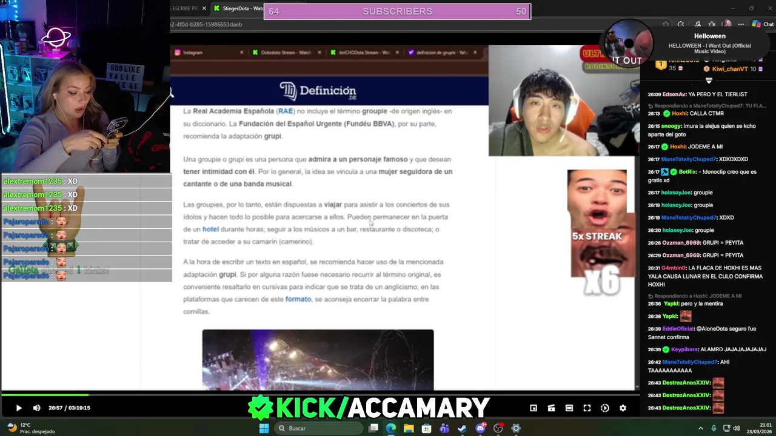Screen dimensions: 776x436
Task: Click the Buscar taskbar search box
Action: click(x=318, y=428)
